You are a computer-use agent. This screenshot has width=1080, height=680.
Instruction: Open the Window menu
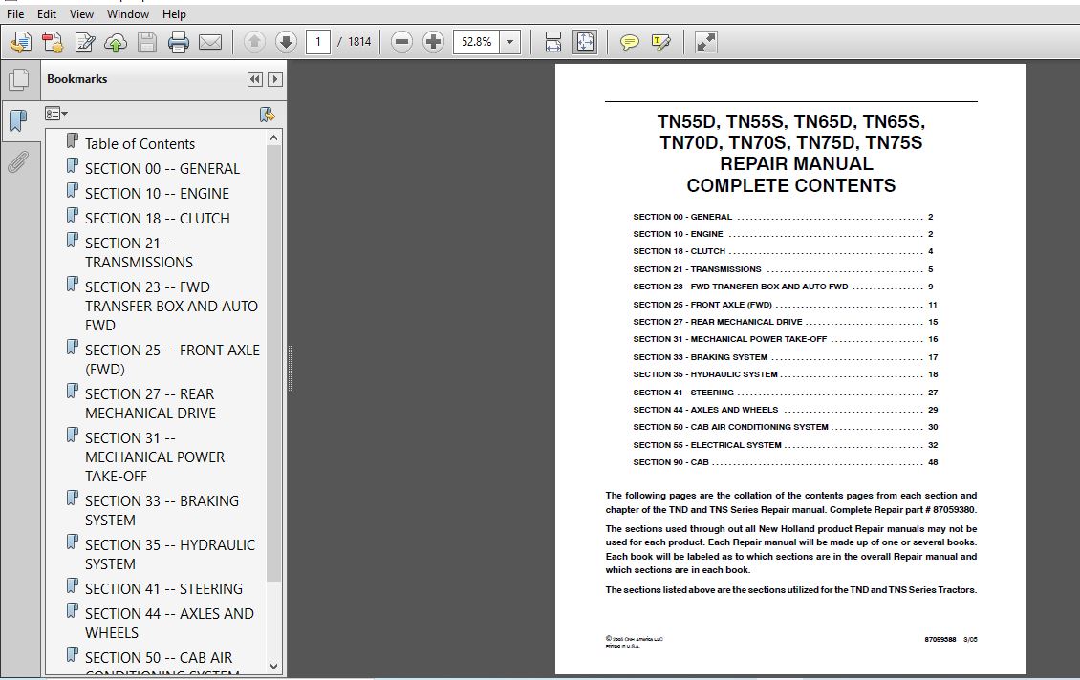(128, 13)
